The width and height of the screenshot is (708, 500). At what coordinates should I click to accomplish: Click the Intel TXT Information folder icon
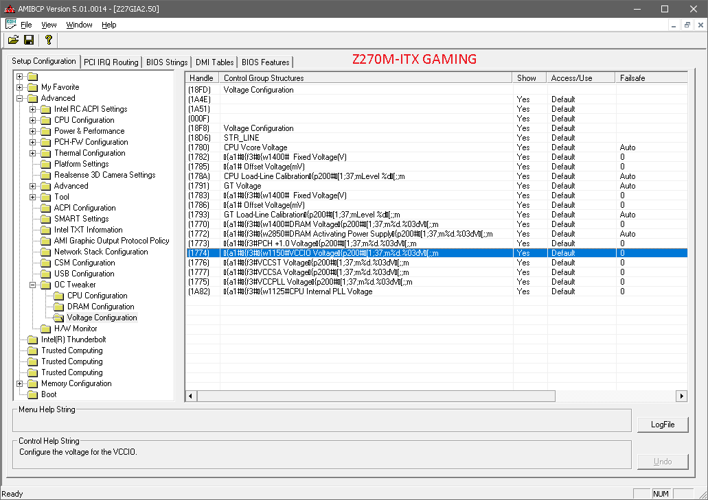tap(45, 230)
